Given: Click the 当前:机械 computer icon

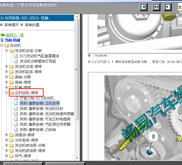Looking at the screenshot, I should (x=2, y=40).
